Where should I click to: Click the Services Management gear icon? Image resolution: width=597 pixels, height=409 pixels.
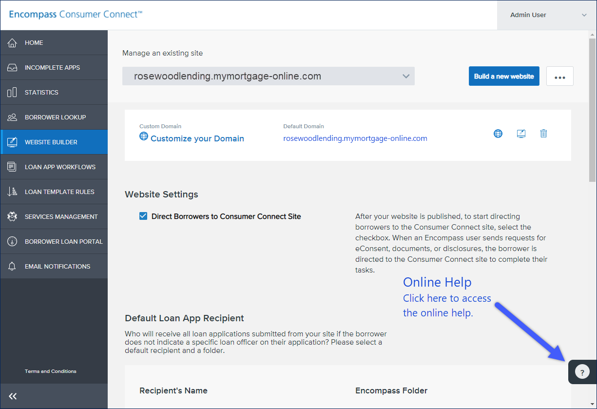[x=12, y=217]
